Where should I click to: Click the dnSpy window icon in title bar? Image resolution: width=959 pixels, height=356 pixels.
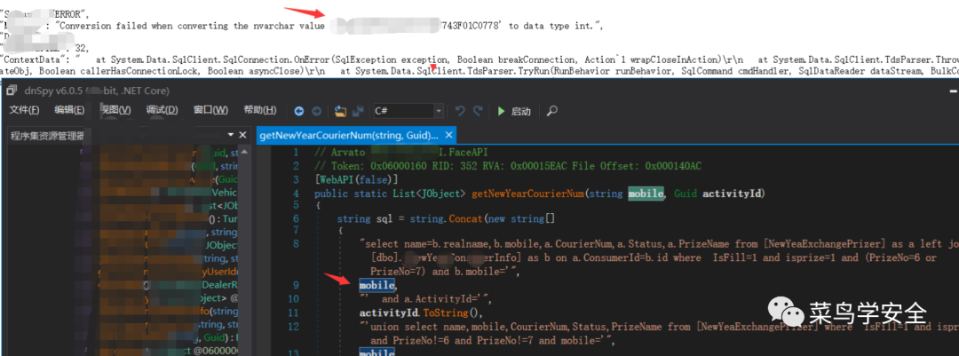coord(11,91)
